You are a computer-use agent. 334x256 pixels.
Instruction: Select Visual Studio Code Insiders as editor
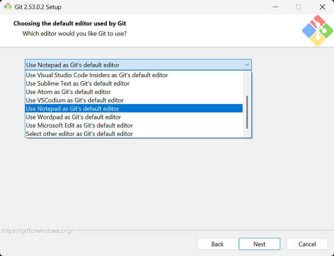pyautogui.click(x=97, y=75)
